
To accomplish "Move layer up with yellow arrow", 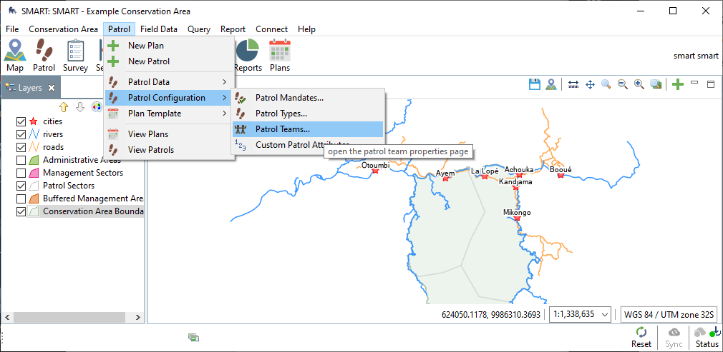I will click(64, 107).
